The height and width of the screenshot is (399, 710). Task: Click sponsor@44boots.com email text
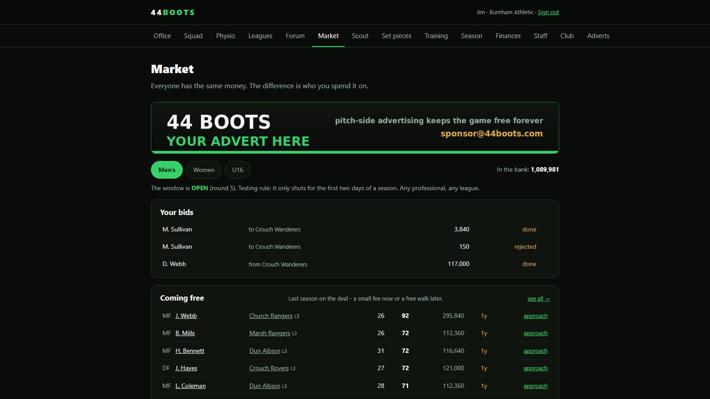[x=491, y=133]
